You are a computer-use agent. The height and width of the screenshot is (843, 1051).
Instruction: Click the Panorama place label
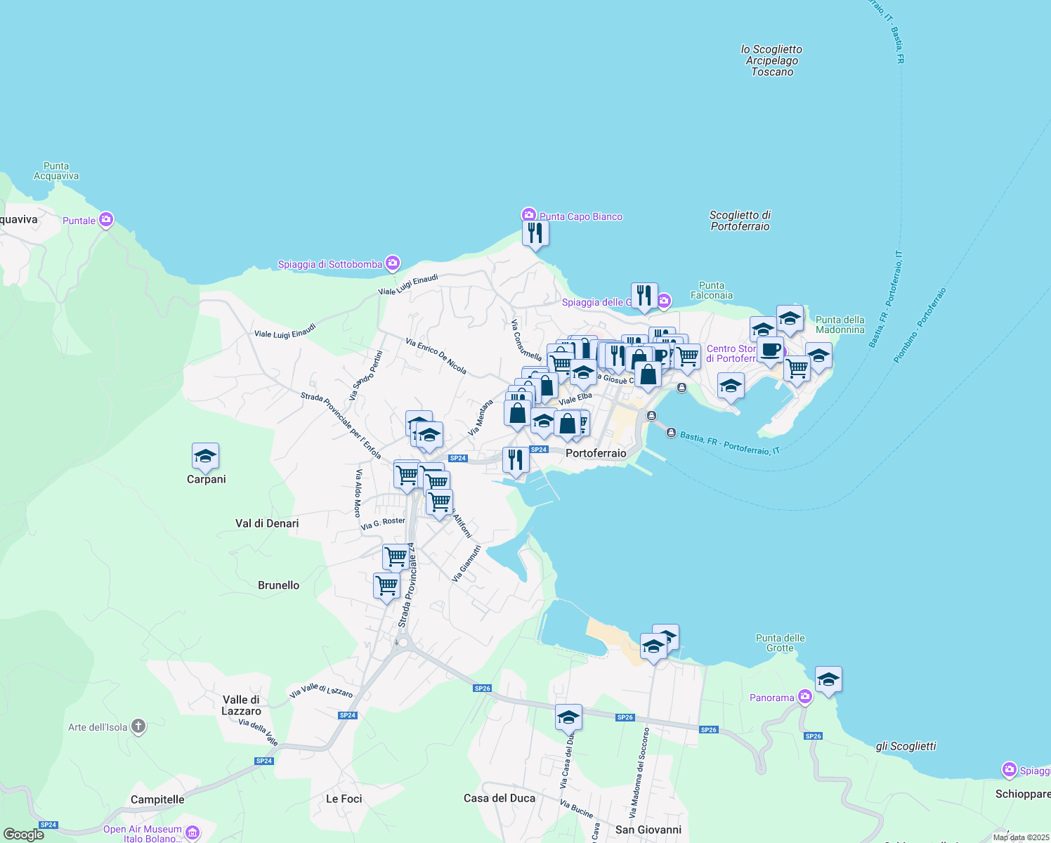(x=771, y=698)
